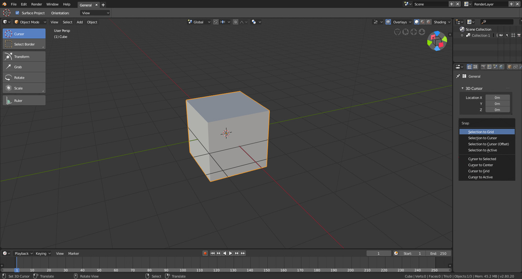The width and height of the screenshot is (522, 279).
Task: Click the Marker menu in timeline
Action: click(x=74, y=253)
